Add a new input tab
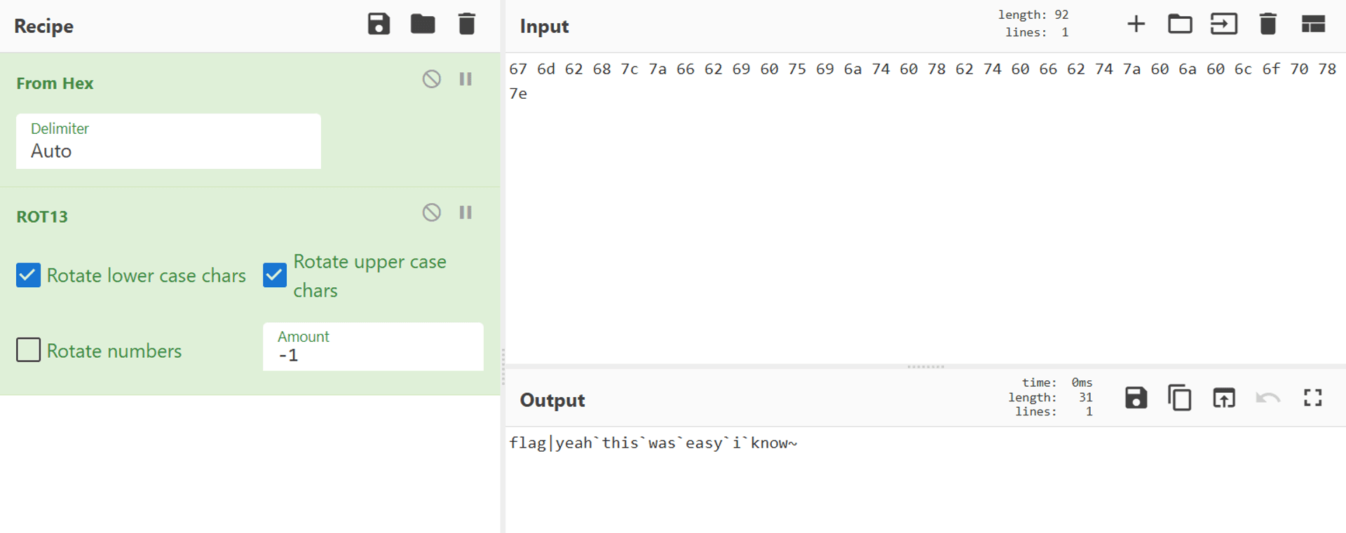The width and height of the screenshot is (1346, 533). tap(1136, 25)
